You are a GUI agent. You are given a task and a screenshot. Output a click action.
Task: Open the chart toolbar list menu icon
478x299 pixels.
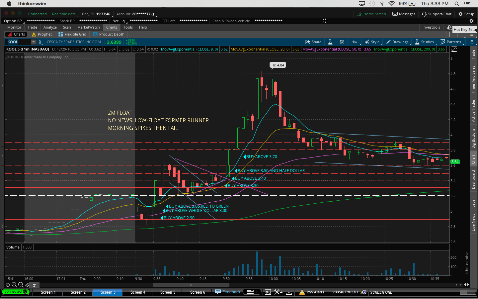[x=471, y=42]
